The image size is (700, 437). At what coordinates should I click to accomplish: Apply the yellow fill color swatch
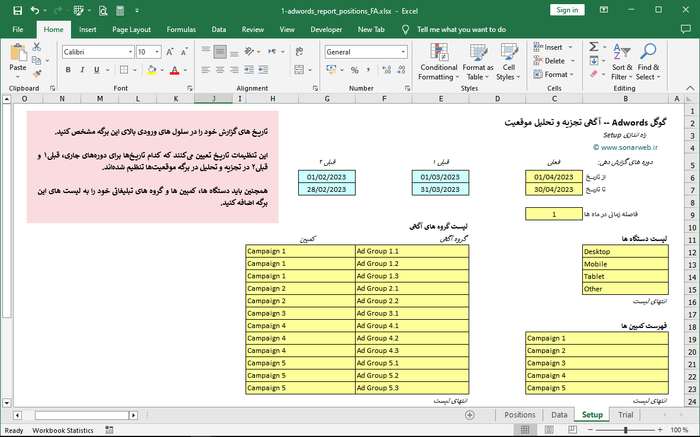click(152, 70)
